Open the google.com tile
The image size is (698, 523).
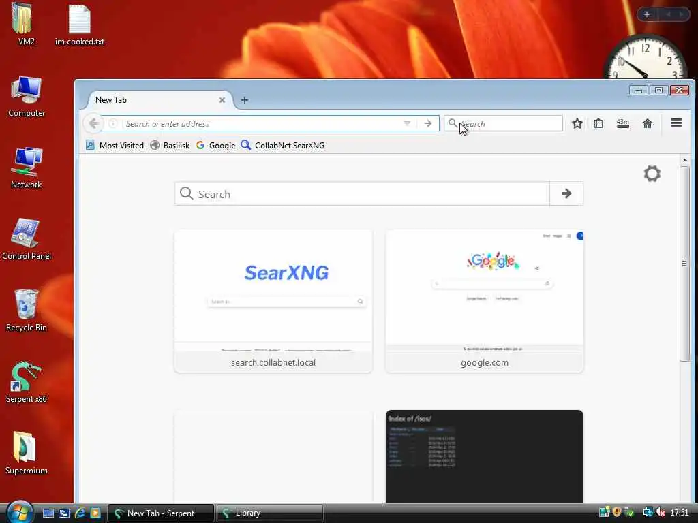click(485, 301)
